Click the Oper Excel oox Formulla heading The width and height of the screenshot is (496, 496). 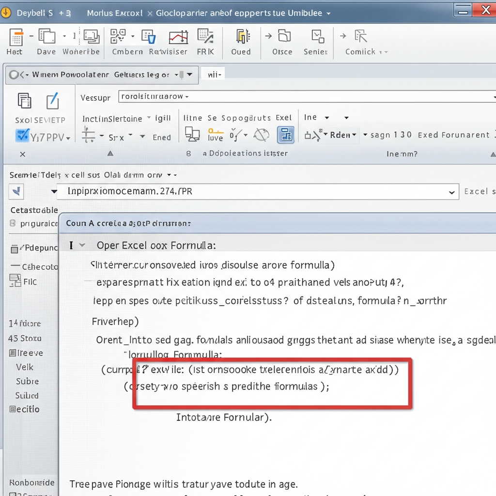[x=156, y=246]
